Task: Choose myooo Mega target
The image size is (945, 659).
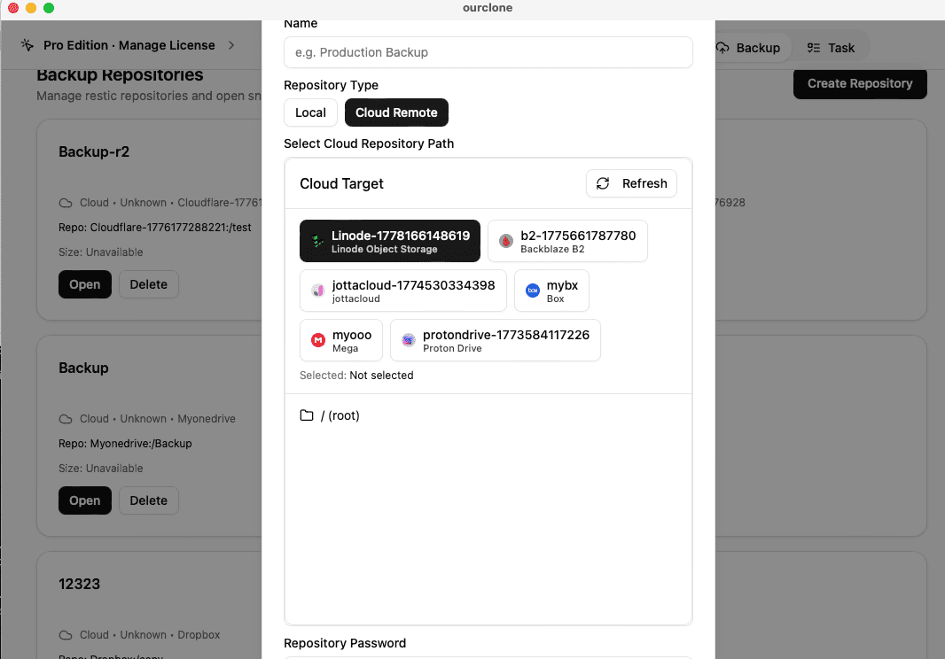Action: (340, 340)
